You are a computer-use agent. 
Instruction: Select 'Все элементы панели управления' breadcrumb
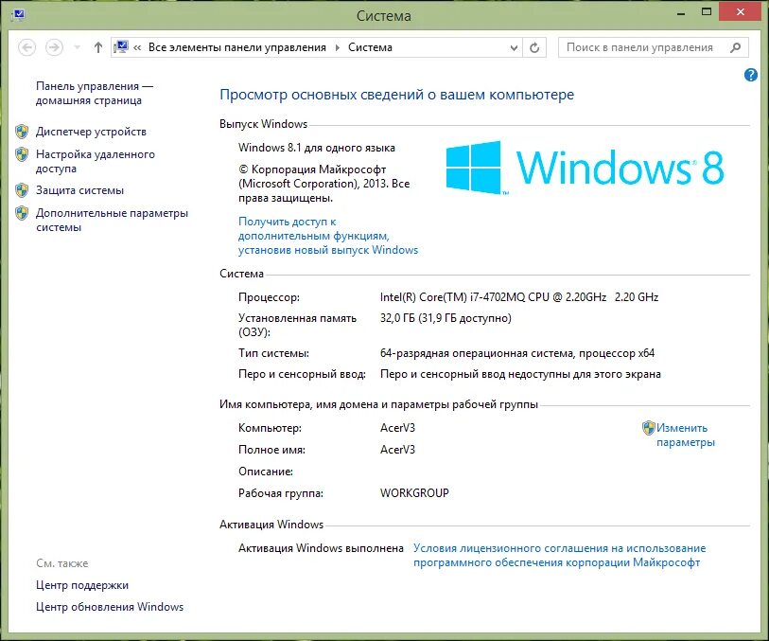[x=236, y=47]
